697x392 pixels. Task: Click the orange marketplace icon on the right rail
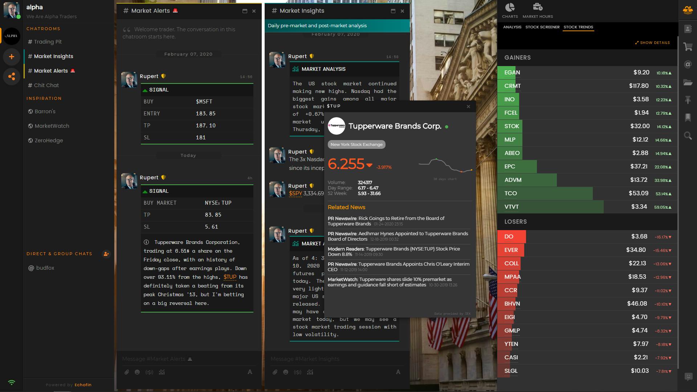click(688, 10)
